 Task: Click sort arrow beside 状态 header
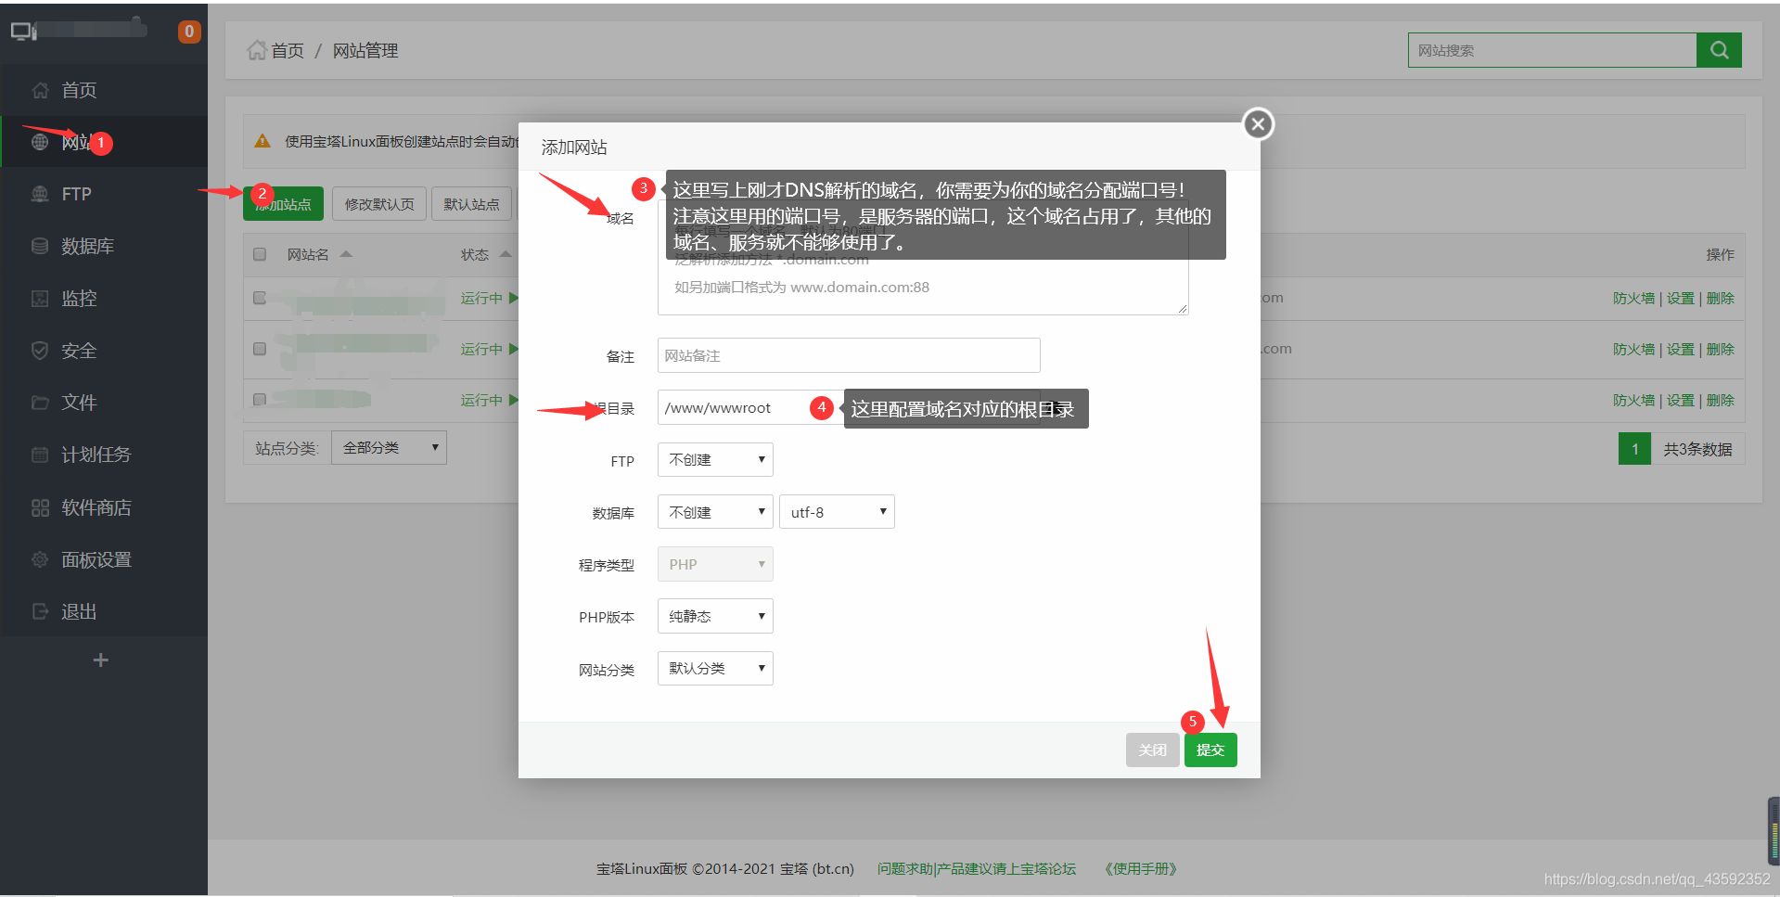coord(506,254)
